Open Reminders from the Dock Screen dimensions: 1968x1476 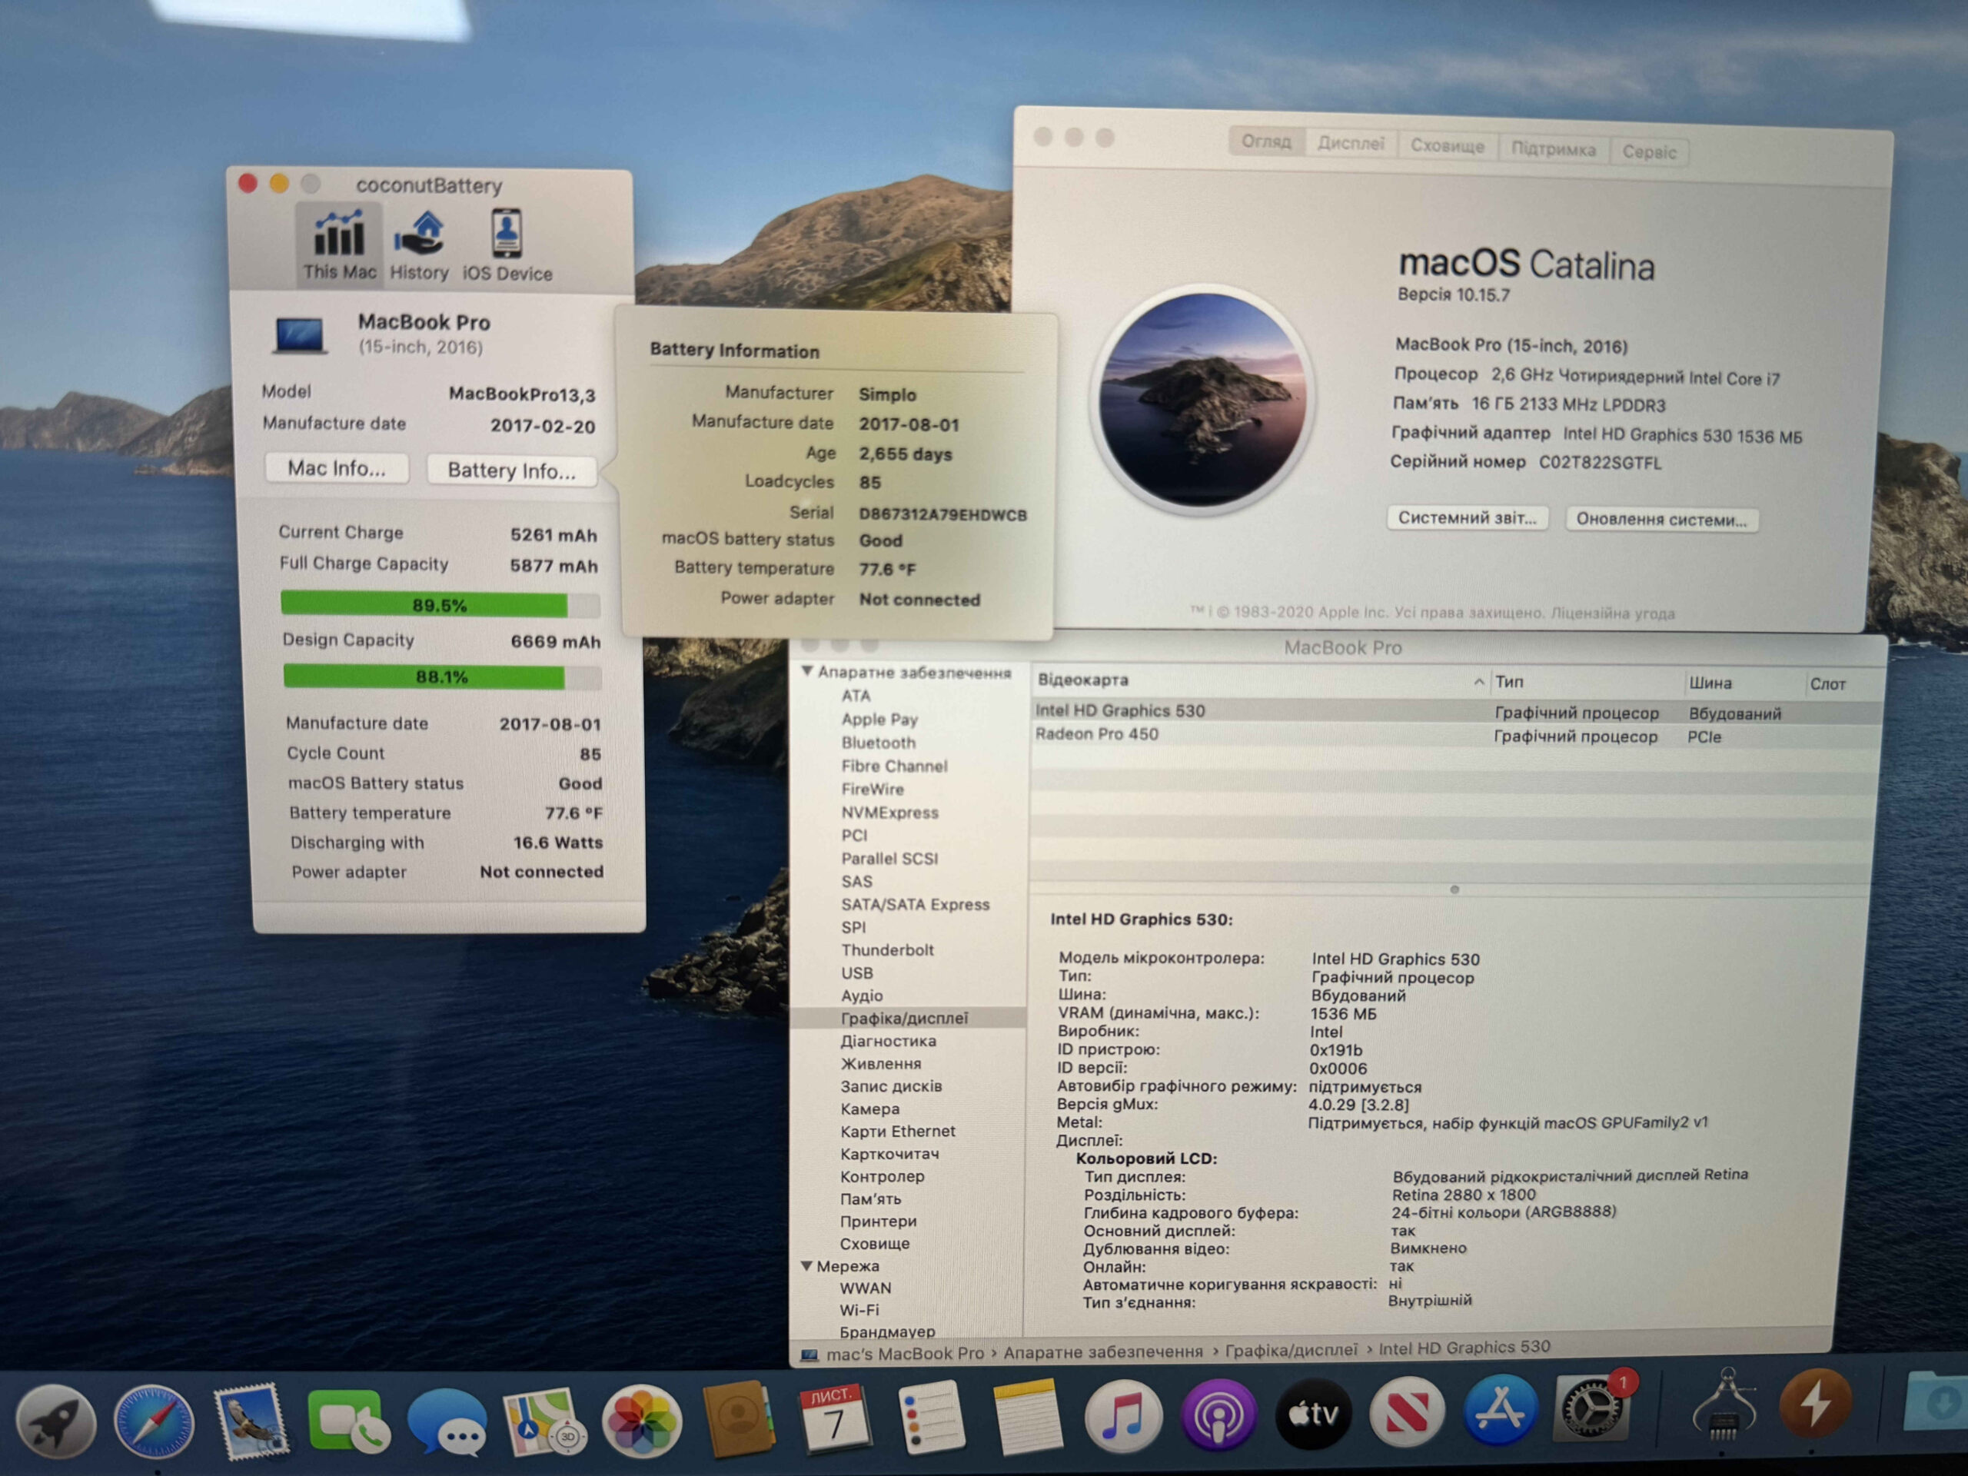[x=931, y=1418]
